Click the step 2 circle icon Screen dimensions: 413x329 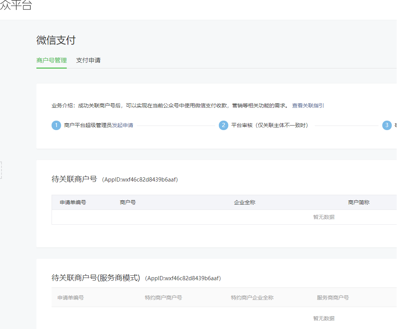click(x=223, y=125)
